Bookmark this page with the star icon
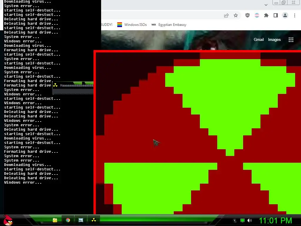Screen dimensions: 301x226 click(x=236, y=15)
